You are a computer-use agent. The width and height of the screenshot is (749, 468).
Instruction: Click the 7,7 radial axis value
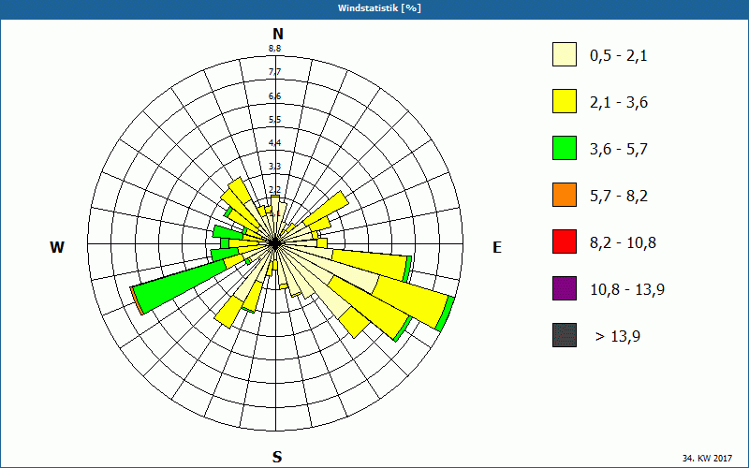pyautogui.click(x=274, y=72)
